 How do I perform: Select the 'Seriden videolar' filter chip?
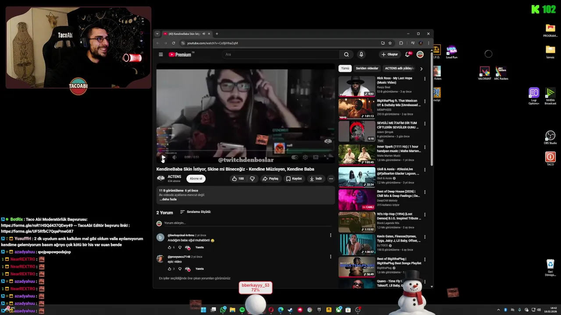367,68
